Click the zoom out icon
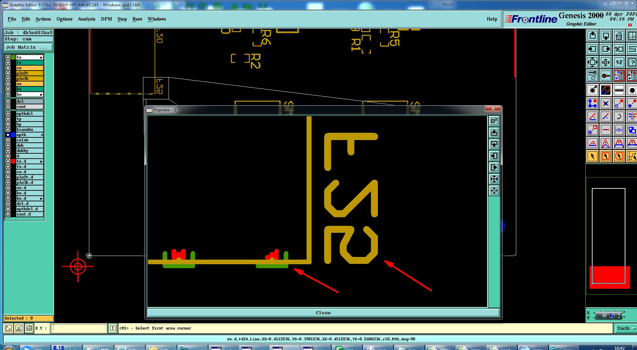The image size is (637, 350). click(x=606, y=62)
